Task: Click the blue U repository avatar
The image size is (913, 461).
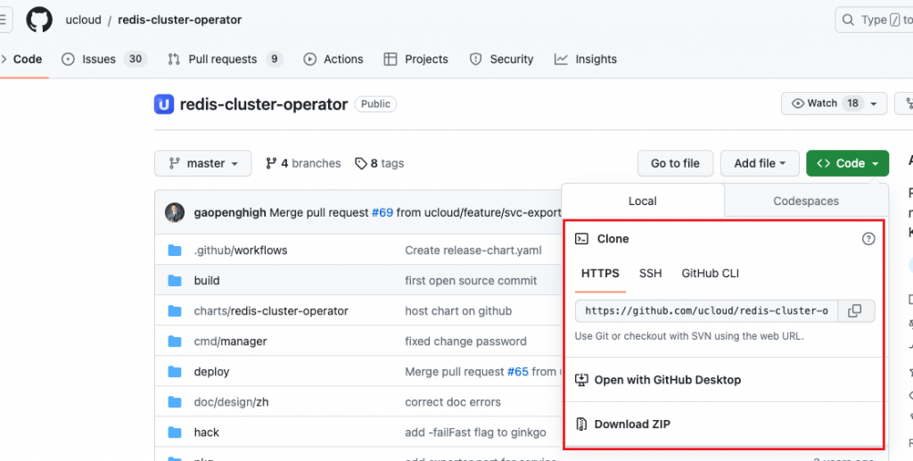Action: point(164,104)
